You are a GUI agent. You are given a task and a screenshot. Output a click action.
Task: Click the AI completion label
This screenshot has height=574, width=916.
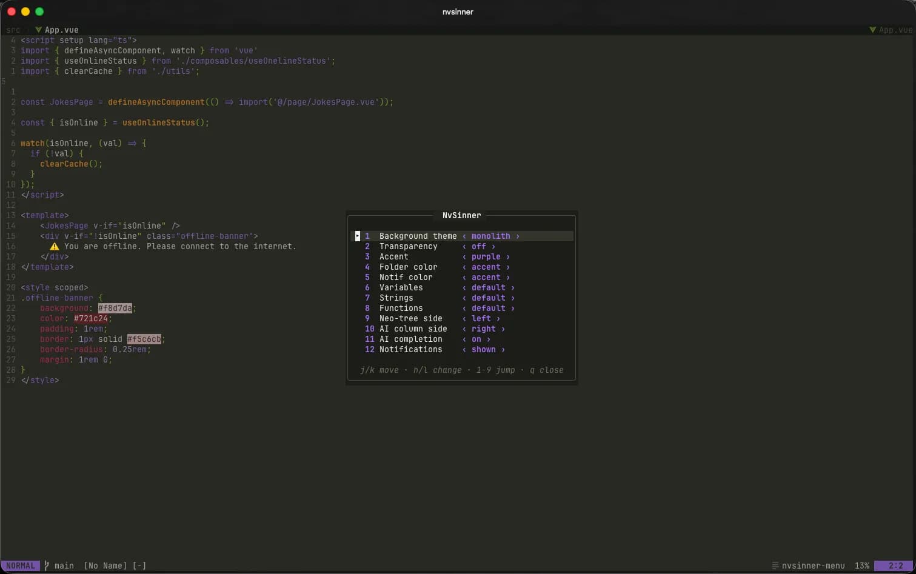coord(411,339)
